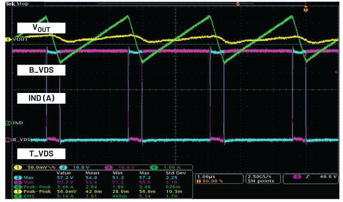Click the 42.9m Mean cell
The image size is (343, 202).
[94, 192]
